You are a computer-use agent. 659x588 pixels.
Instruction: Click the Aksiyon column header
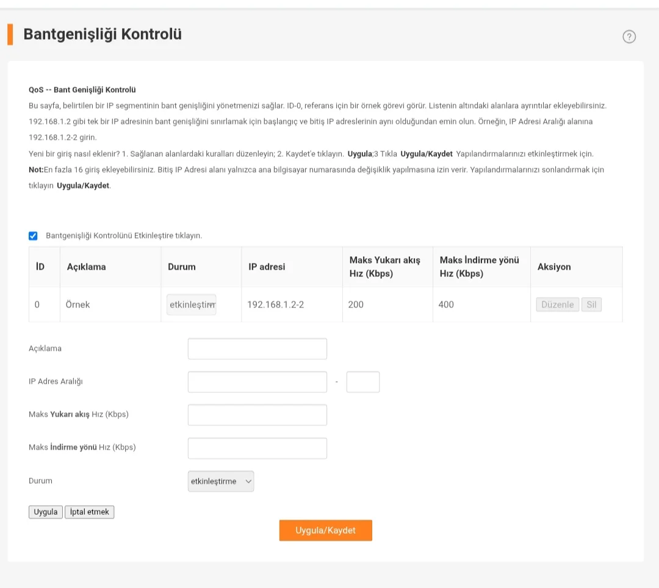554,267
